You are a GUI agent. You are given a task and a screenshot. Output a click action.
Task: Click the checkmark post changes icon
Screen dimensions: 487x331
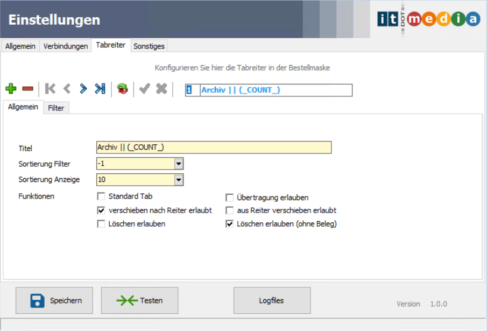tap(144, 89)
